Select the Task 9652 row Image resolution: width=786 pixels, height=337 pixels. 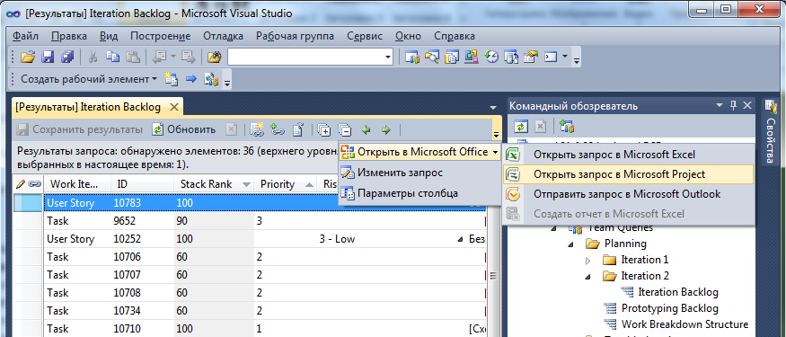(x=250, y=221)
